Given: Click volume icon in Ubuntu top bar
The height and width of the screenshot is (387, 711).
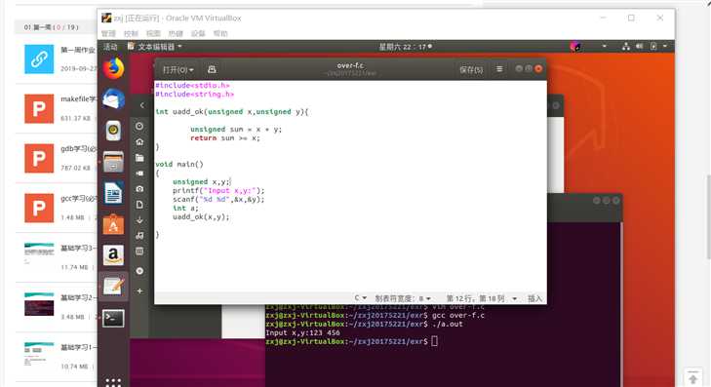Looking at the screenshot, I should point(640,46).
